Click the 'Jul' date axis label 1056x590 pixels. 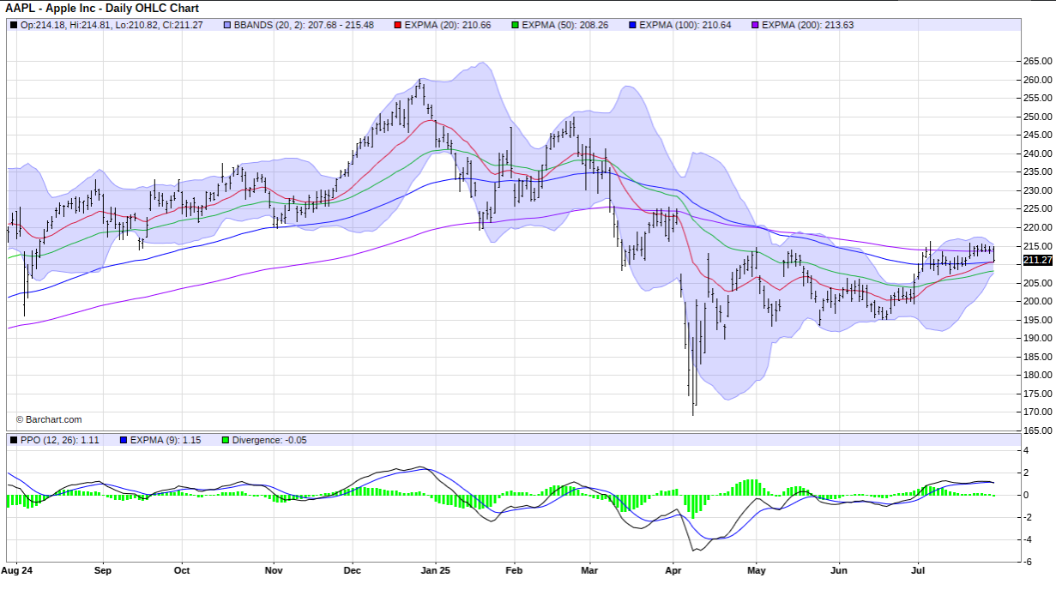point(918,569)
